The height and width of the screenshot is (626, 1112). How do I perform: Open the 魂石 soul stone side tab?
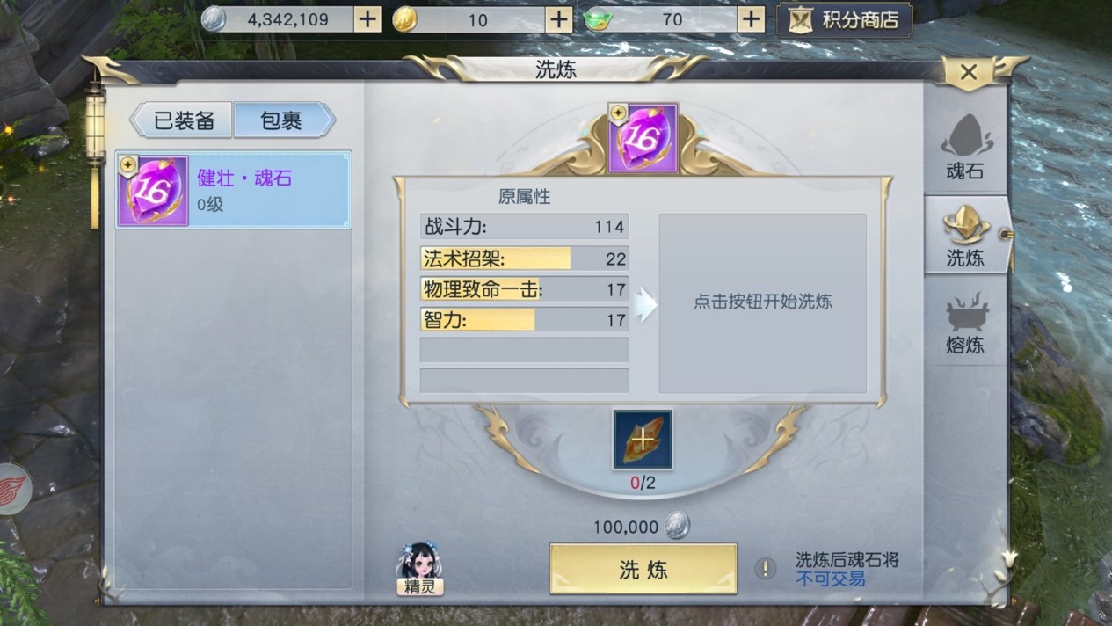(x=964, y=147)
